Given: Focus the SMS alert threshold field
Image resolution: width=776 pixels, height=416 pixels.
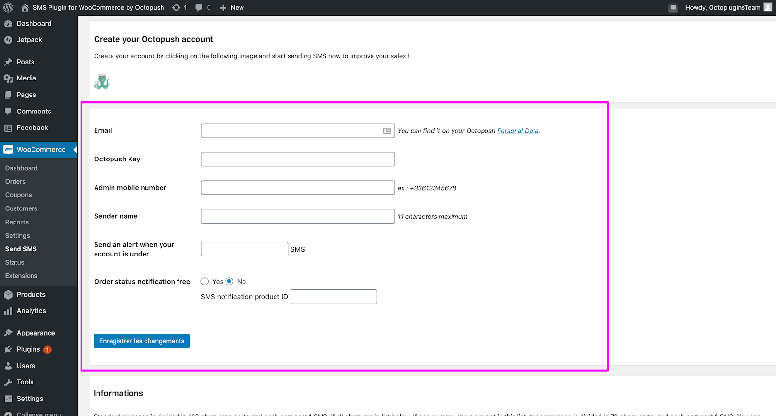Looking at the screenshot, I should pyautogui.click(x=244, y=249).
